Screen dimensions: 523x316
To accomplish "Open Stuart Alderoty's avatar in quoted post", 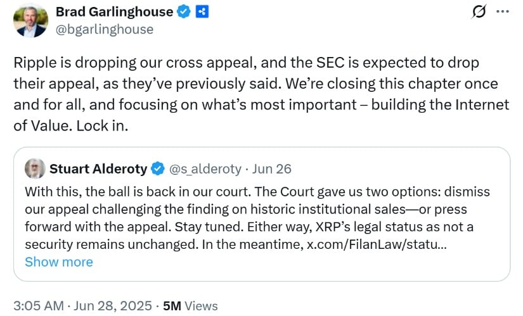I will 35,168.
